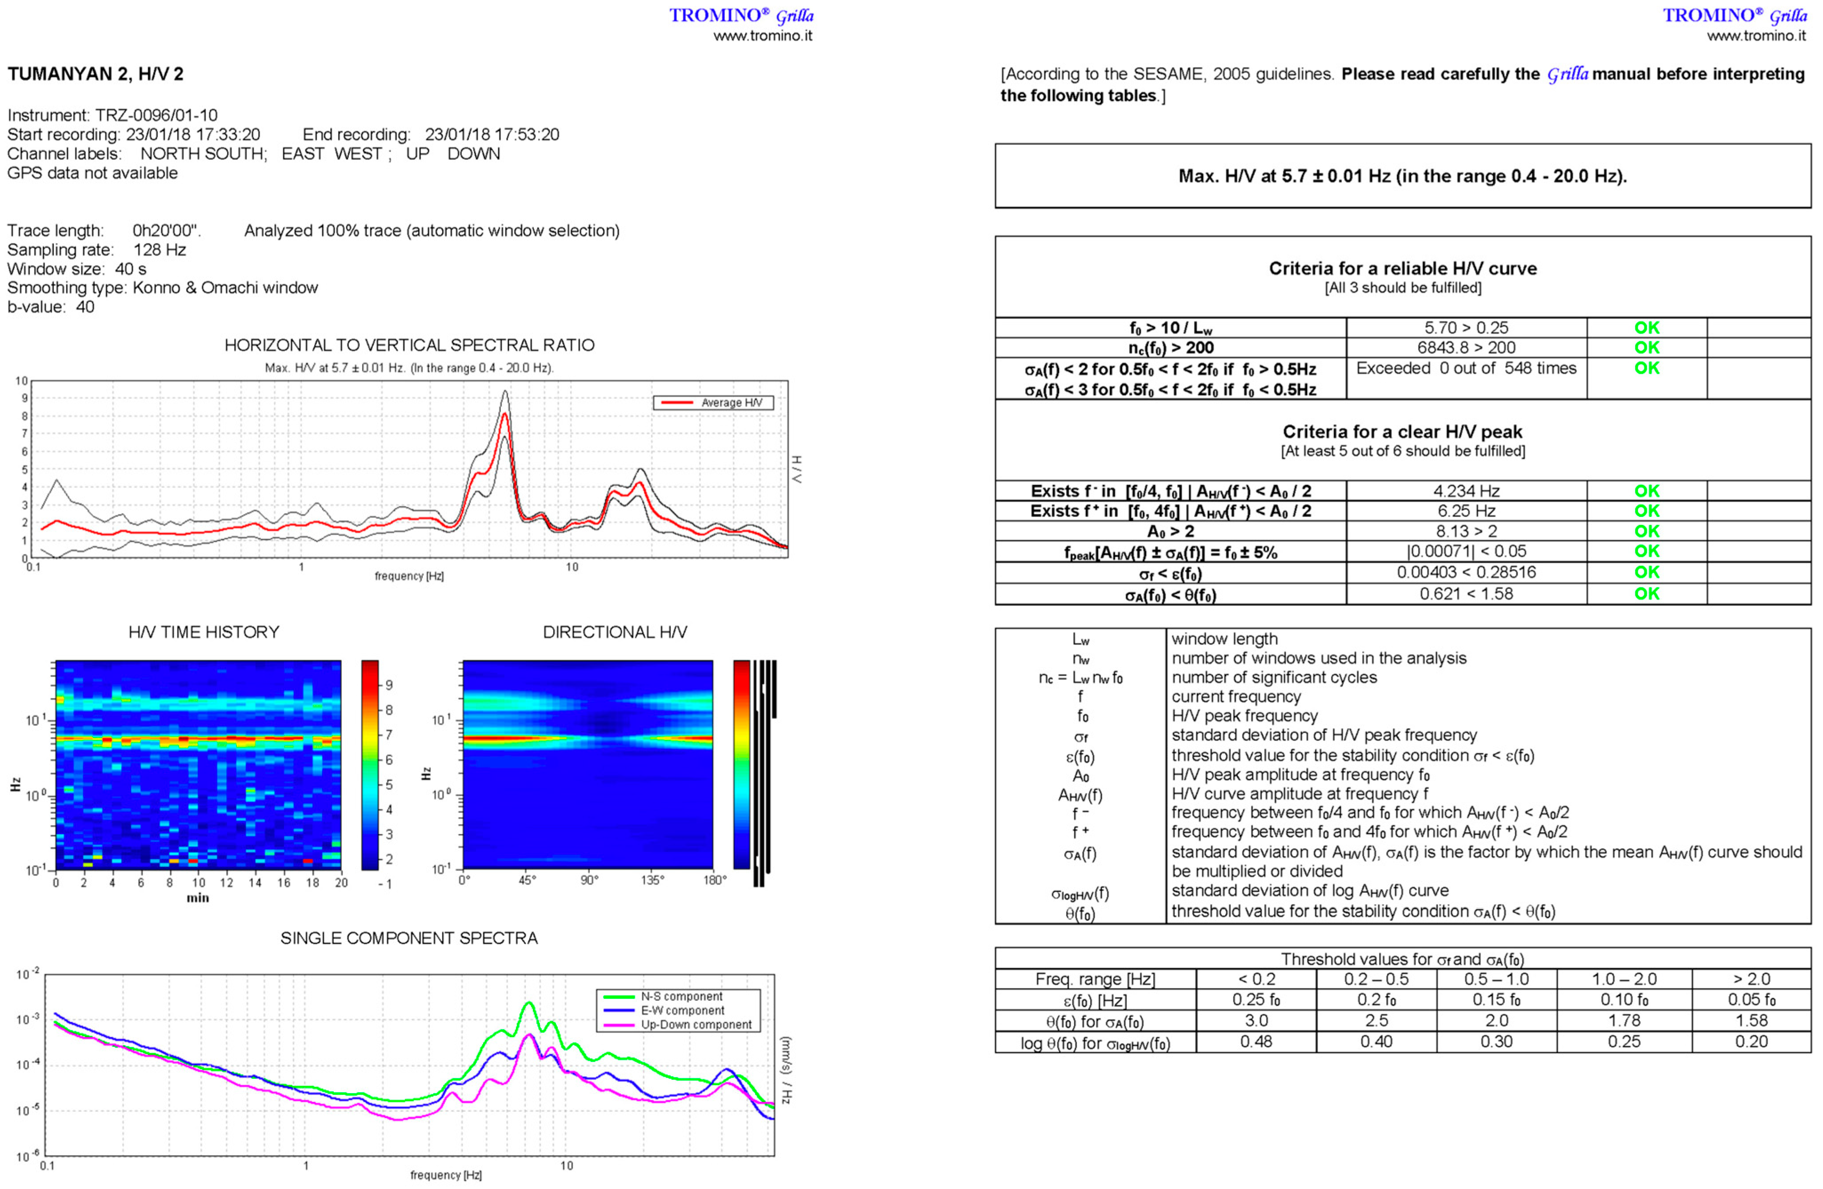The height and width of the screenshot is (1189, 1823).
Task: Click the 5.70 > 0.25 cell
Action: 1466,328
